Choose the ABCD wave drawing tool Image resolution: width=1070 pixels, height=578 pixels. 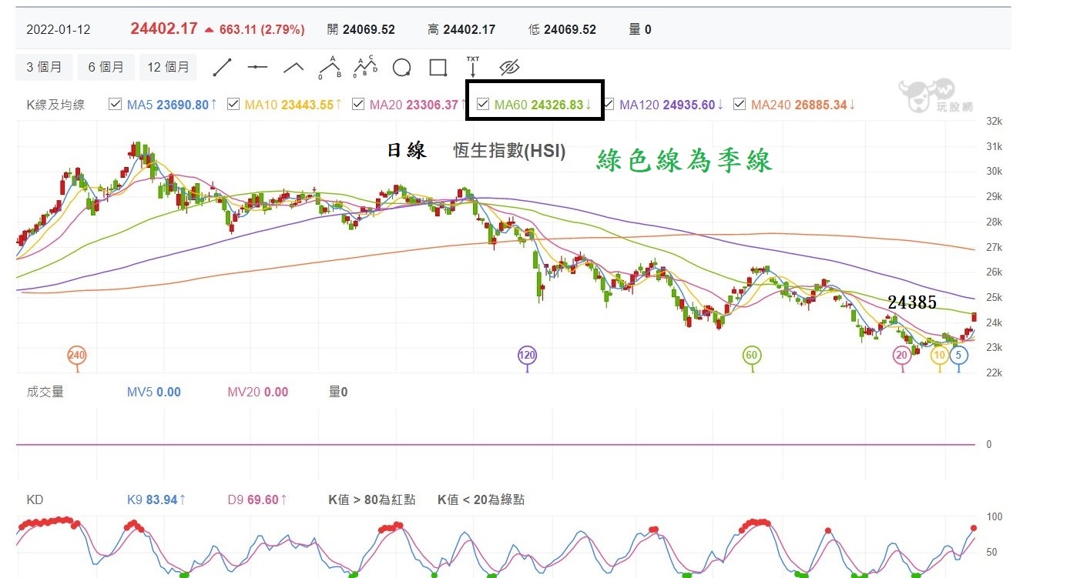click(x=364, y=67)
